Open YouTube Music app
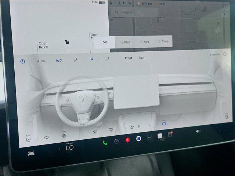 (x=127, y=140)
